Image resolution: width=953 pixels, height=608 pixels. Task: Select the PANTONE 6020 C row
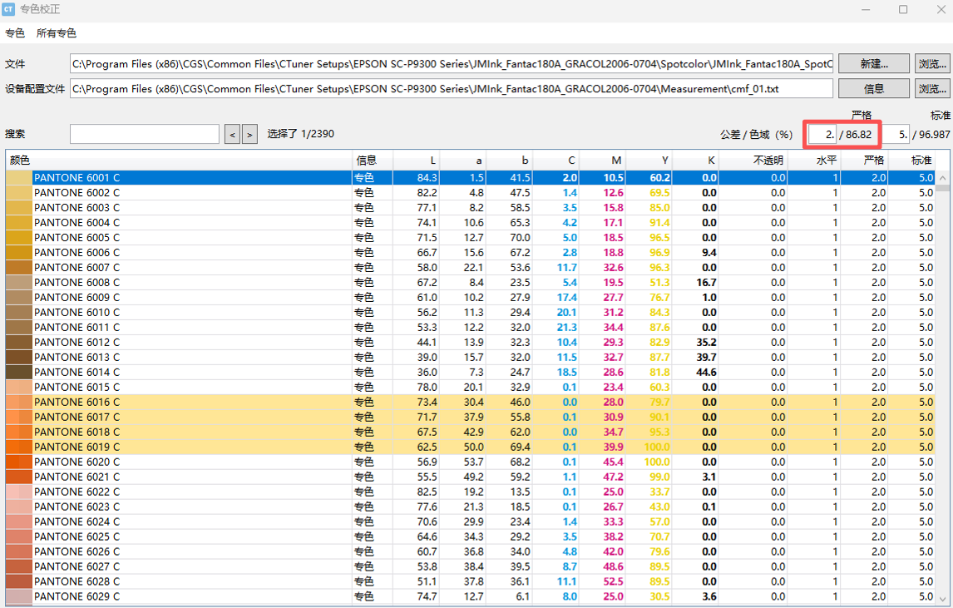(x=470, y=462)
